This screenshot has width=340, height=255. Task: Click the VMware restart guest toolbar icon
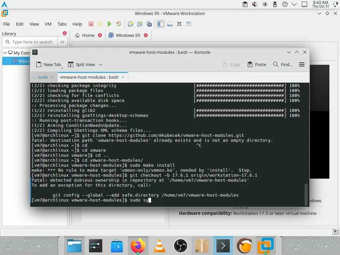(x=119, y=24)
